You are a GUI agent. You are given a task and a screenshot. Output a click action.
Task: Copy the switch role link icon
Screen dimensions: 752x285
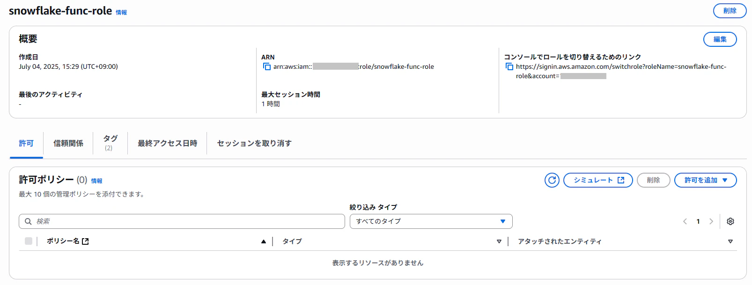509,67
